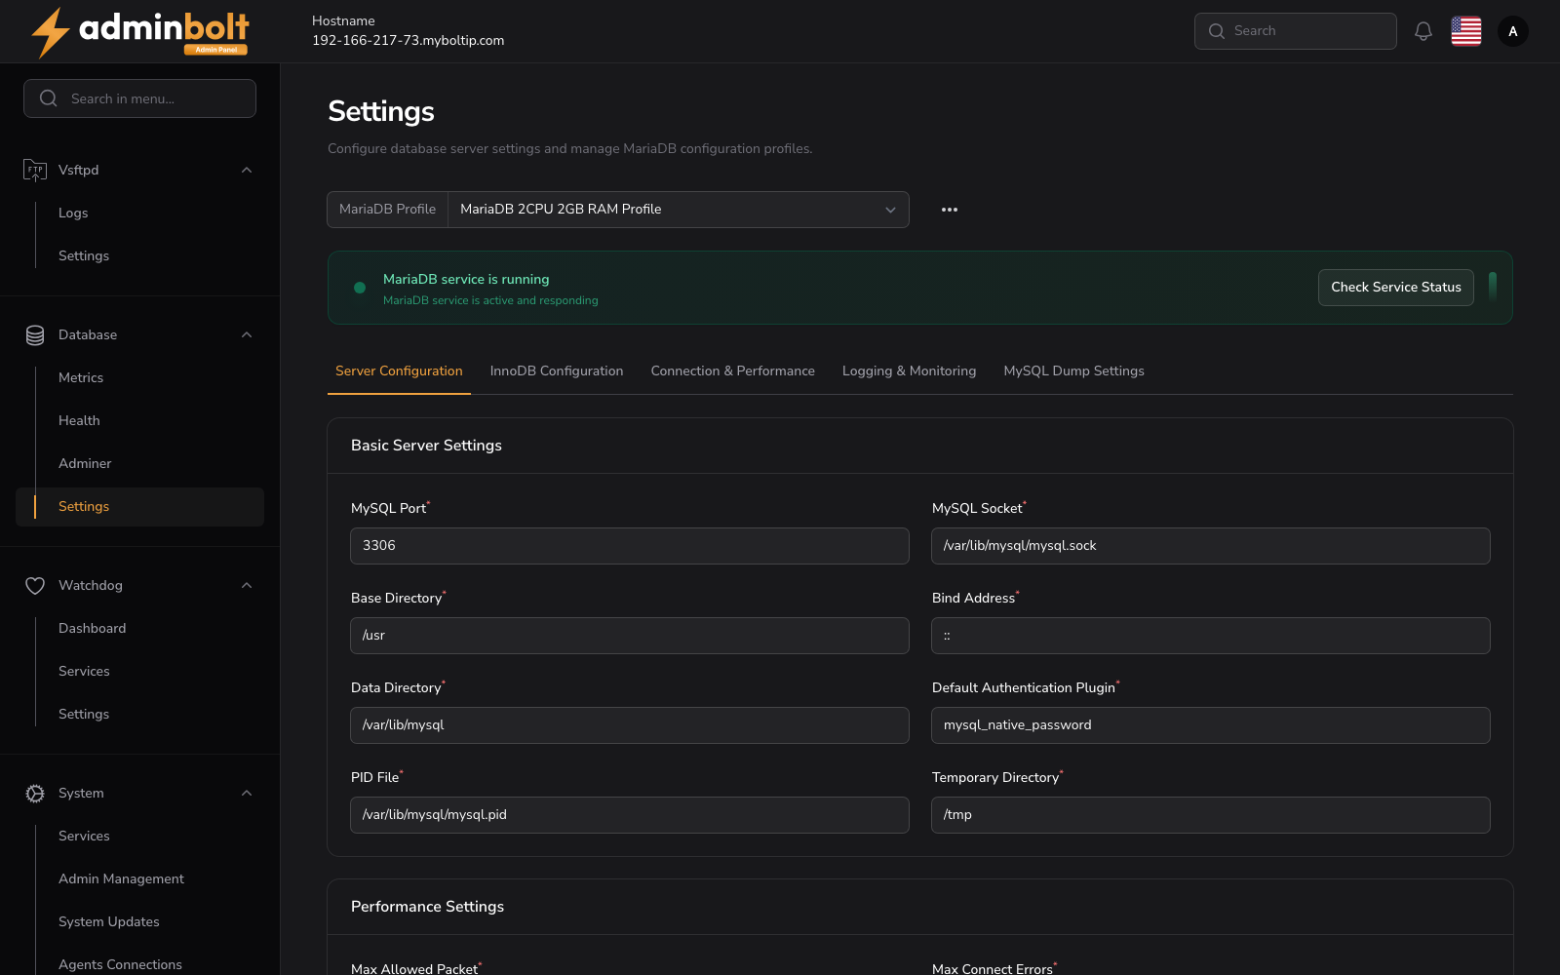Open Agents Connections page
This screenshot has height=975, width=1560.
tap(120, 964)
